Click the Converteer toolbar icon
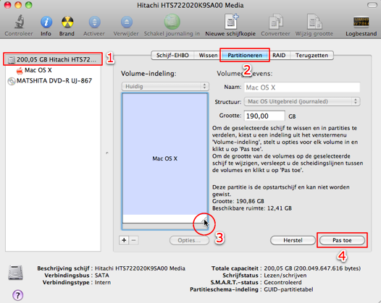This screenshot has width=381, height=303. 275,22
